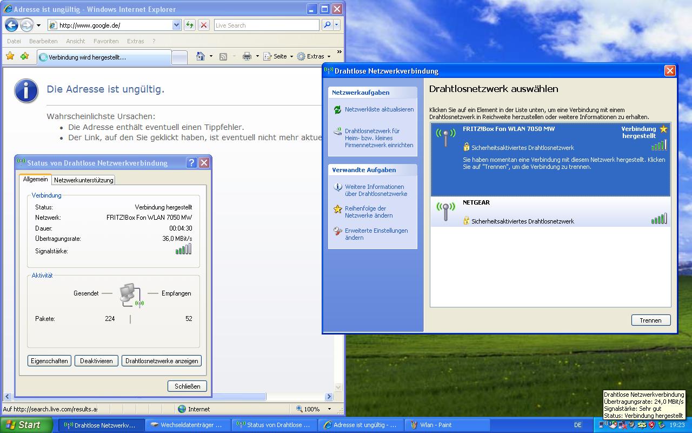Image resolution: width=692 pixels, height=433 pixels.
Task: Open the ? help menu
Action: pos(154,41)
